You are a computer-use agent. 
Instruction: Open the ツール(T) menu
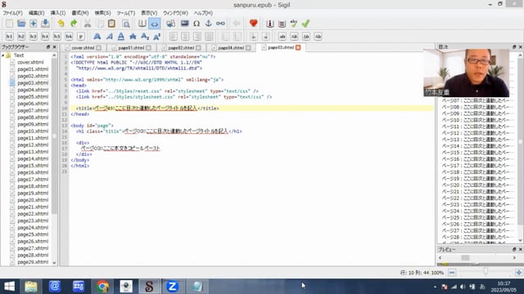click(x=125, y=13)
